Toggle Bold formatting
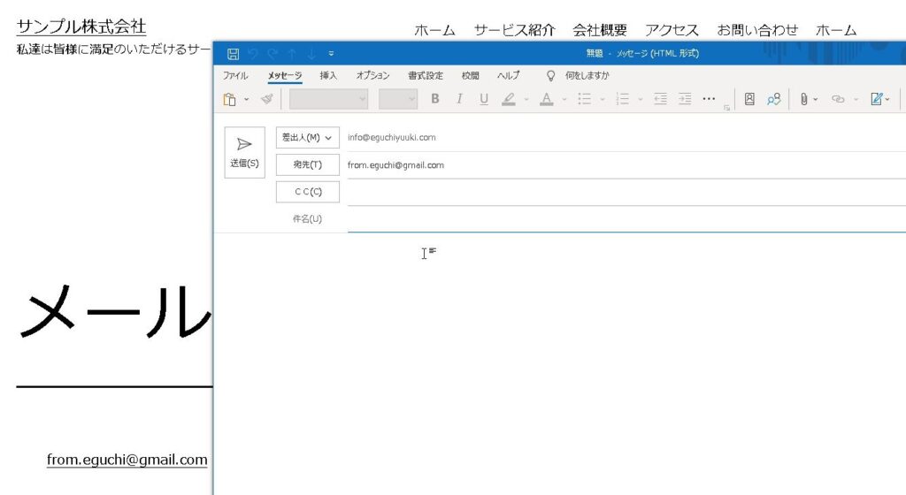Screen dimensions: 906x495 coord(434,99)
